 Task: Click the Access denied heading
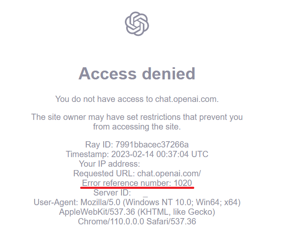tap(137, 74)
